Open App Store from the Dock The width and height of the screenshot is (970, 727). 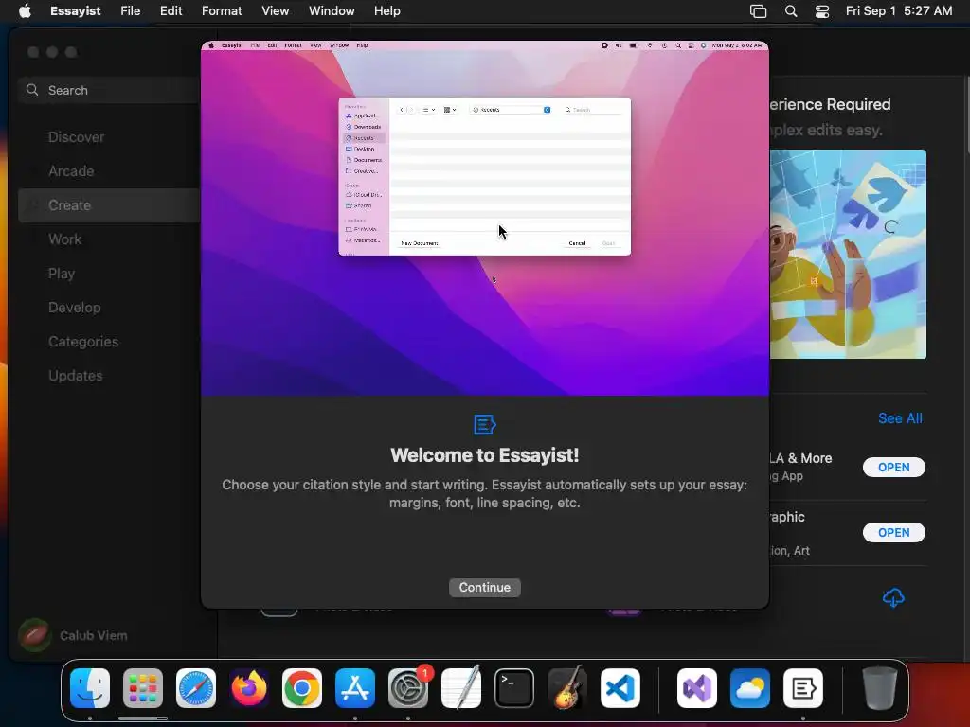[355, 688]
